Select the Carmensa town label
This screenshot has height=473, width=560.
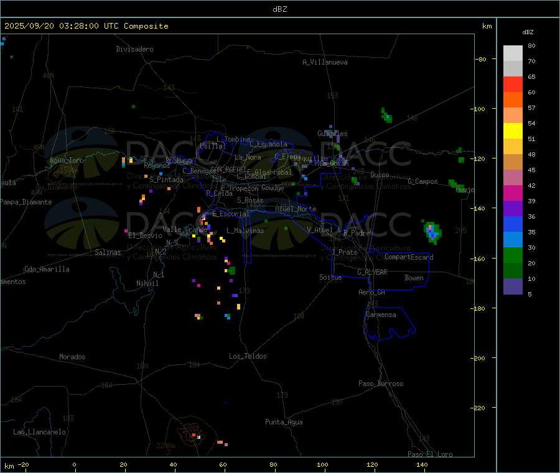(x=381, y=315)
